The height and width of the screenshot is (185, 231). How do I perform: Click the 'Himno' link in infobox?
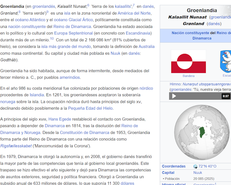(175, 84)
